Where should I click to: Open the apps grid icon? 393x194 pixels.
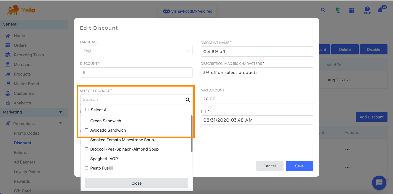(352, 10)
